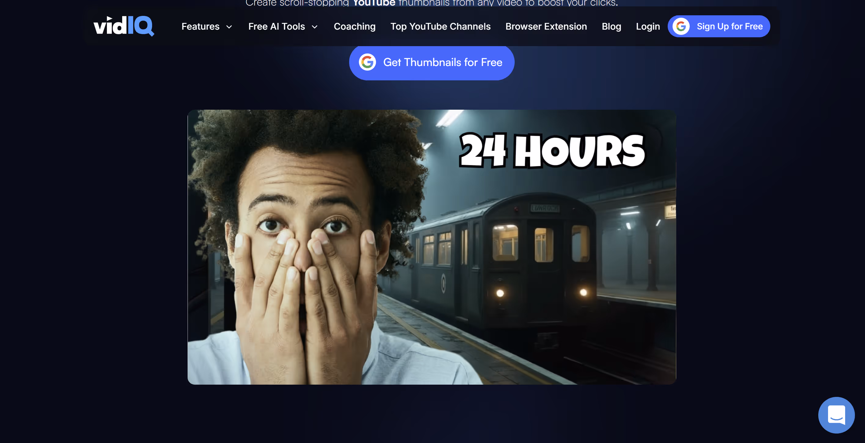The image size is (865, 443).
Task: Open the Free AI Tools menu
Action: pyautogui.click(x=276, y=27)
